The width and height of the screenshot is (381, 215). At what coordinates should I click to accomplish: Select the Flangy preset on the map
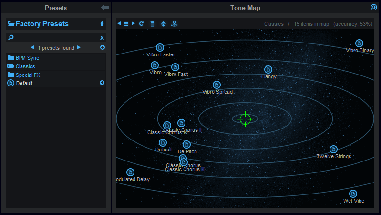[268, 70]
